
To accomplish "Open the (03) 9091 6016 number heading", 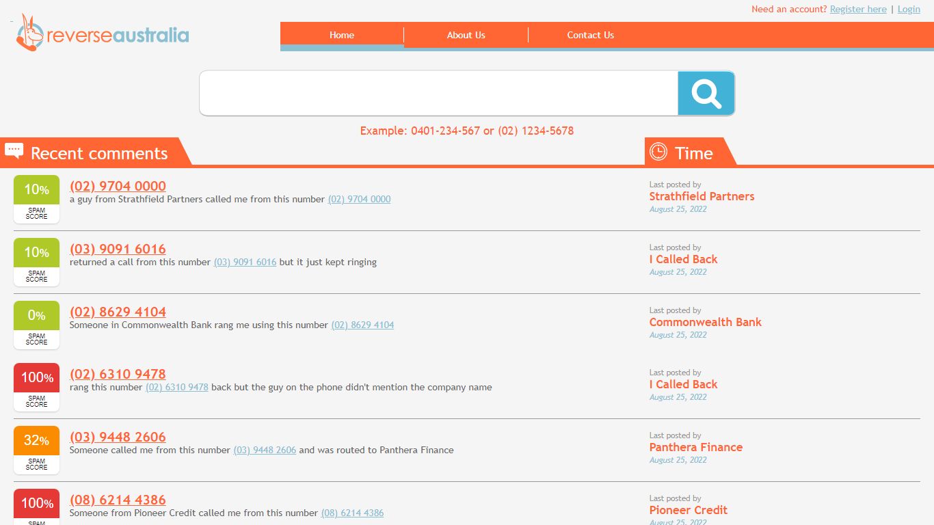I will click(x=118, y=249).
